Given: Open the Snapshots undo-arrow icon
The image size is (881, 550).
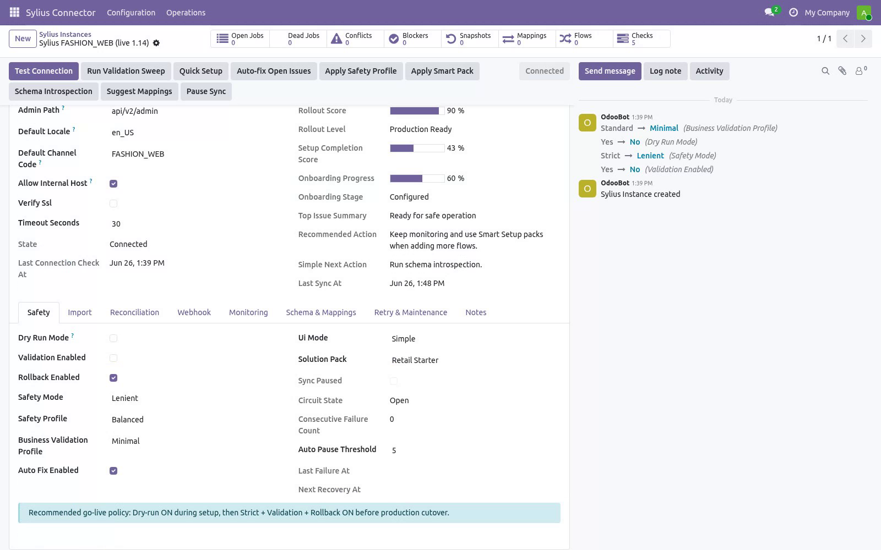Looking at the screenshot, I should click(x=451, y=38).
